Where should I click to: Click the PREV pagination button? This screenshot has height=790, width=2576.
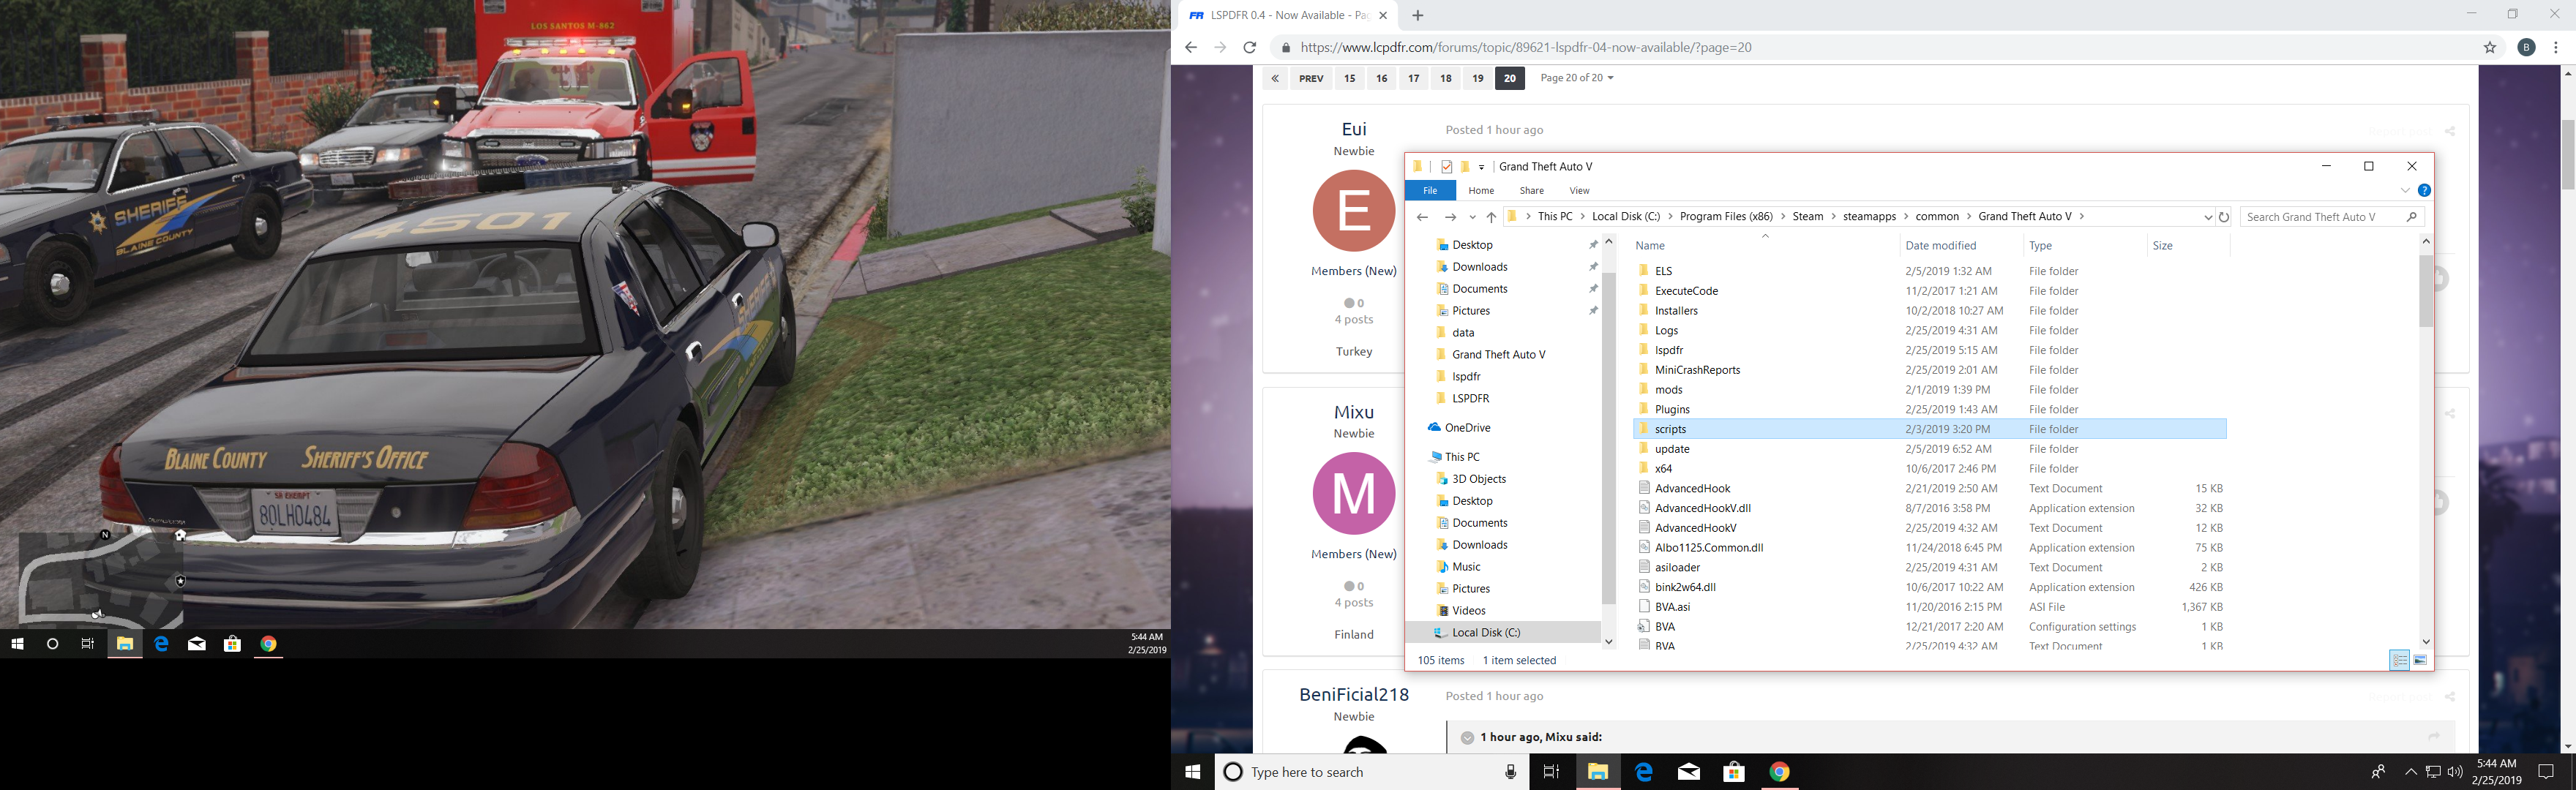point(1311,78)
